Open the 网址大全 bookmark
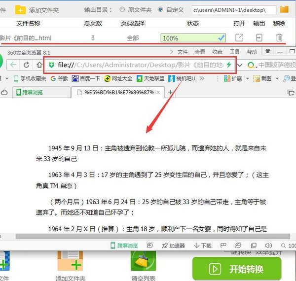The height and width of the screenshot is (281, 296). [x=118, y=78]
